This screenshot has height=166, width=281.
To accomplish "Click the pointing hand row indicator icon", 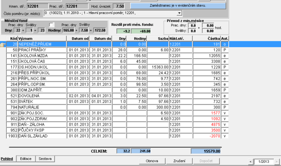I will [3, 45].
